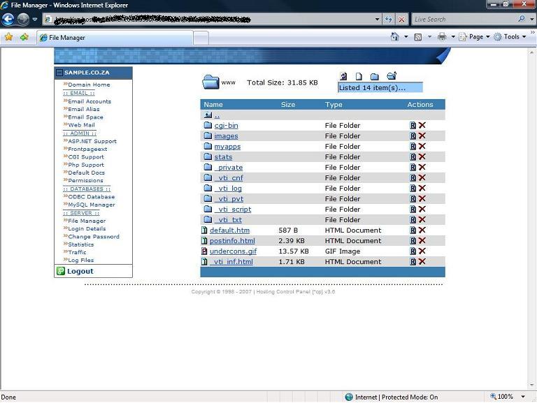Open MySQL Manager from sidebar

pos(92,205)
